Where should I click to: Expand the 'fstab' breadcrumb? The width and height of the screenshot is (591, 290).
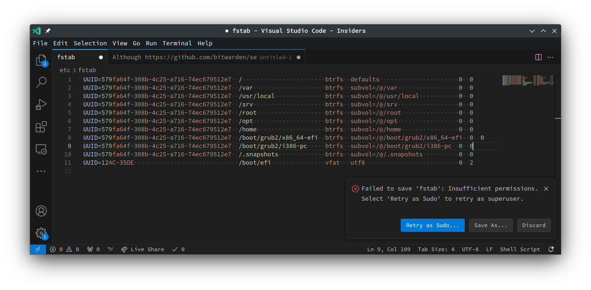tap(87, 70)
